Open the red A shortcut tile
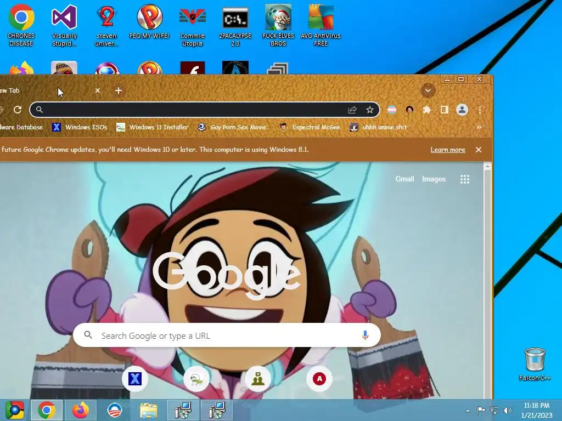 click(x=319, y=379)
